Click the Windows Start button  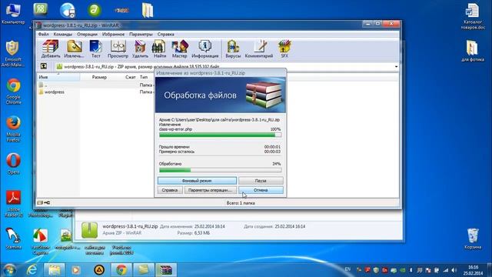[9, 270]
